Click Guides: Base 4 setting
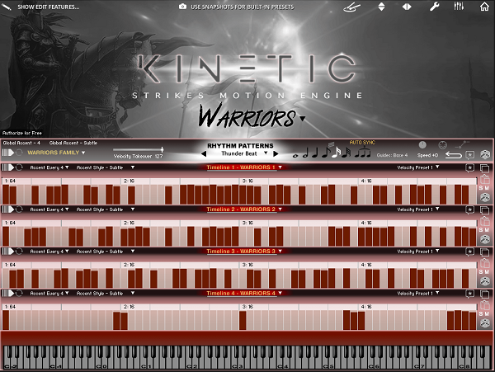Viewport: 495px width, 372px height. click(x=392, y=155)
